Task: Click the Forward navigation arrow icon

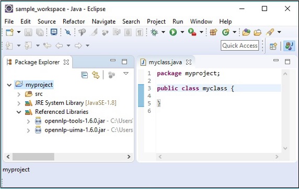Action: coord(78,46)
